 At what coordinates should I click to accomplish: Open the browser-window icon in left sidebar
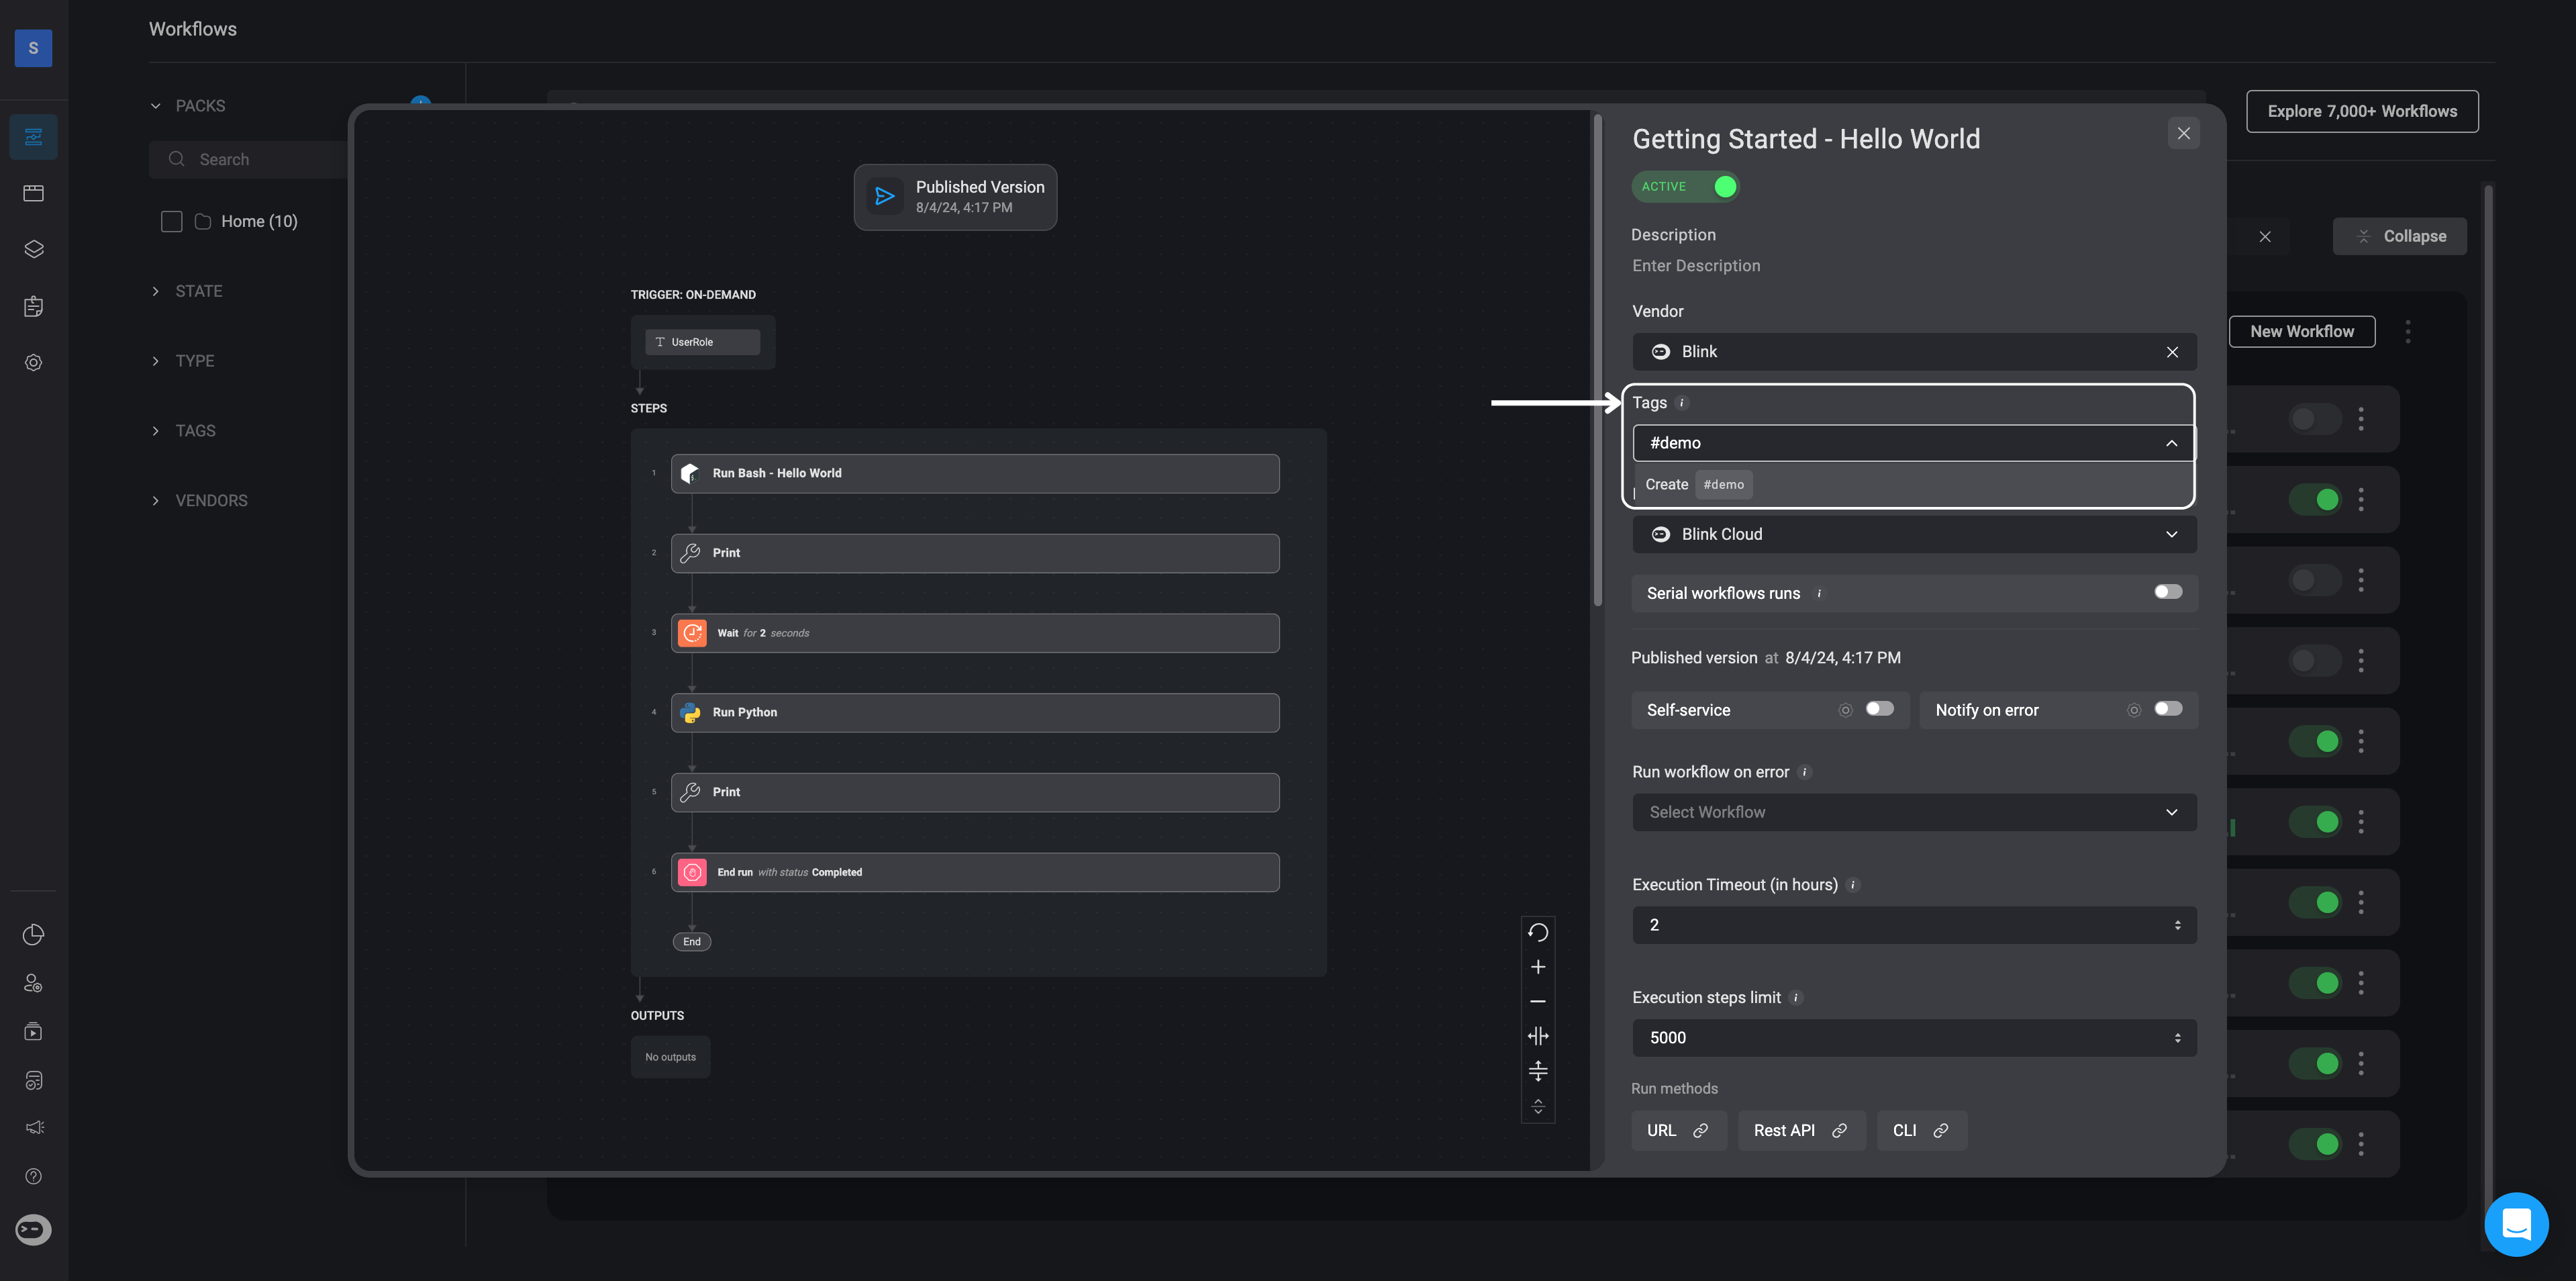pyautogui.click(x=33, y=193)
